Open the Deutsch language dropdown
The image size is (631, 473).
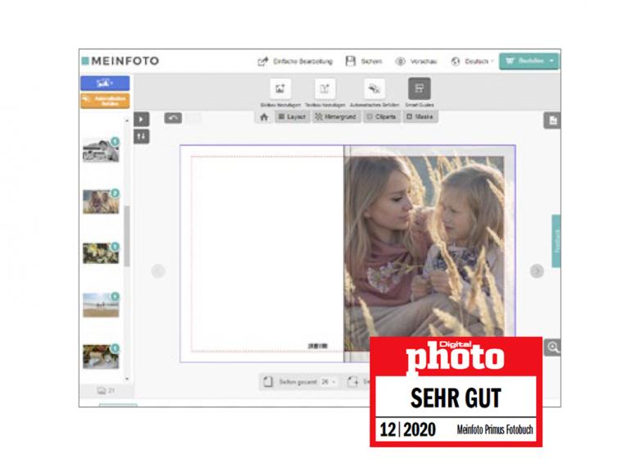pos(472,61)
